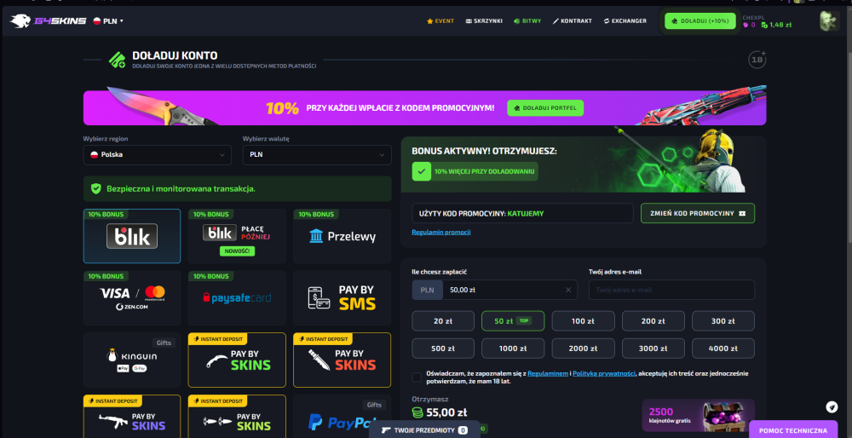Pick the Kinguin gifts payment tile
The width and height of the screenshot is (852, 438).
tap(132, 360)
